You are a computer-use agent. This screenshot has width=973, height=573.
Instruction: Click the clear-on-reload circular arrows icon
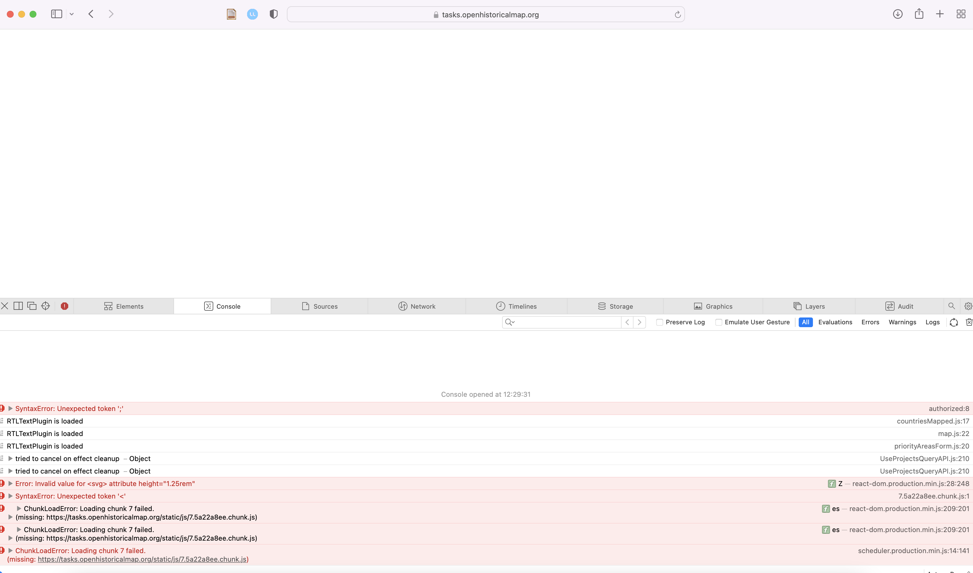point(954,322)
